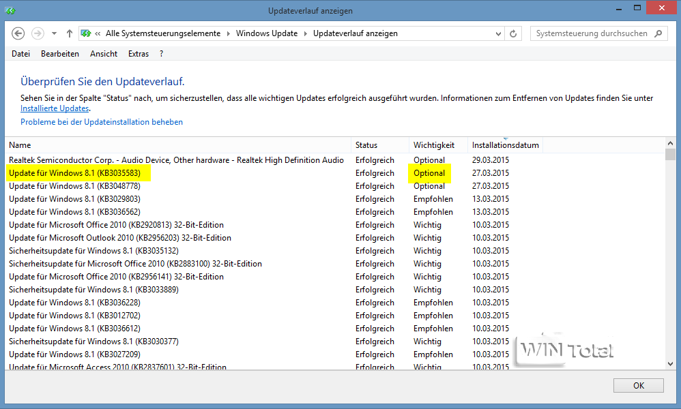Click the window title bar system icon
This screenshot has width=681, height=409.
click(10, 10)
